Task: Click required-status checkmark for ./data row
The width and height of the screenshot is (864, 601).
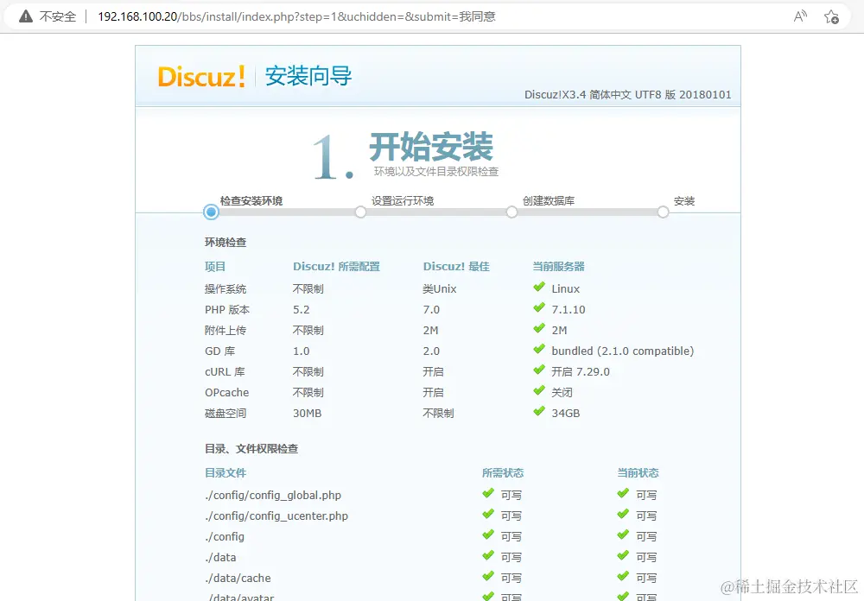Action: tap(487, 556)
